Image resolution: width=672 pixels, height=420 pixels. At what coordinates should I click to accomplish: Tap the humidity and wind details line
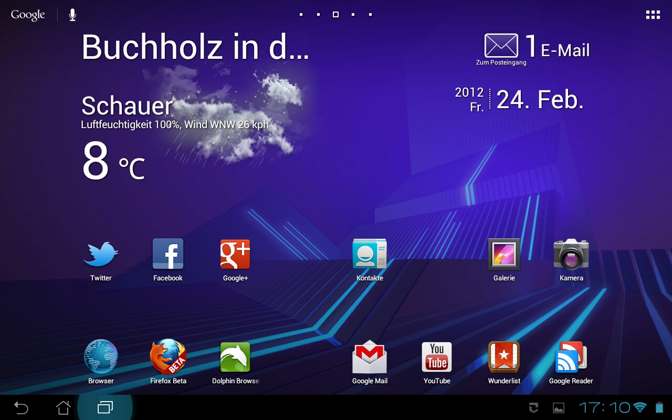[x=175, y=125]
